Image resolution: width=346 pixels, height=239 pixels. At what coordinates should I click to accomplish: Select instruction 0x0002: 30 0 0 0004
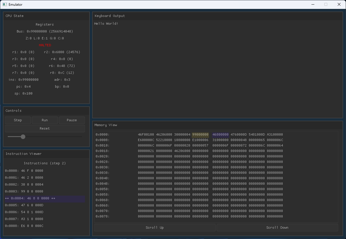(24, 184)
